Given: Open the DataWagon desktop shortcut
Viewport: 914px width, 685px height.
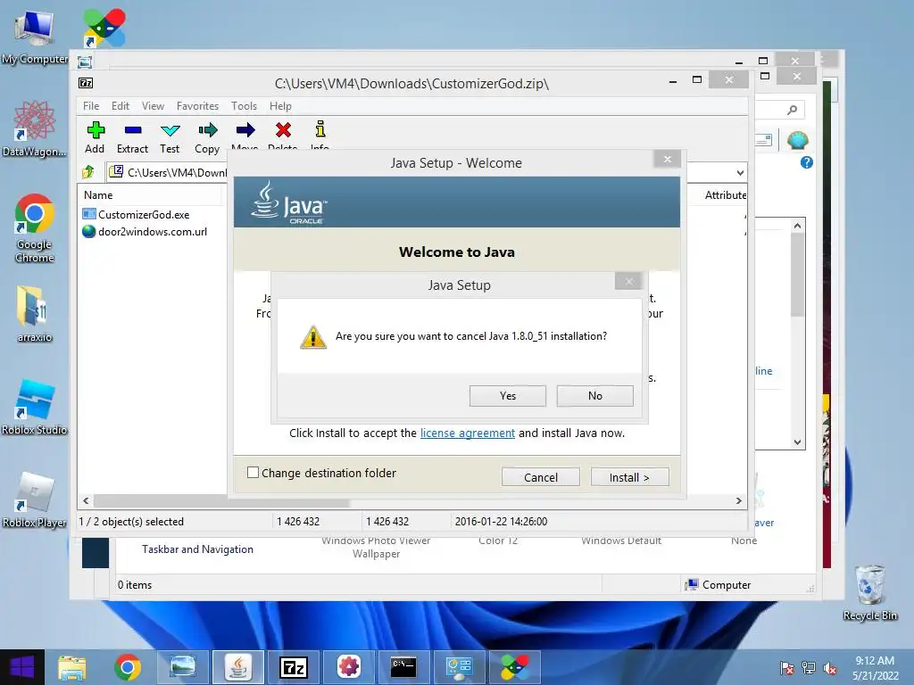Looking at the screenshot, I should (x=35, y=128).
